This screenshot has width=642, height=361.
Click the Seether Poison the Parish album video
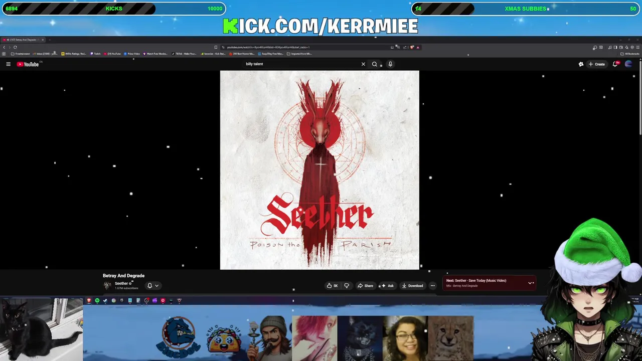coord(319,170)
